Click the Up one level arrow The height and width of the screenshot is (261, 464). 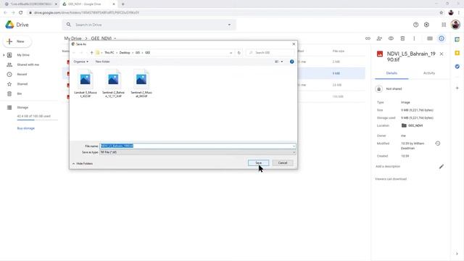coord(92,53)
